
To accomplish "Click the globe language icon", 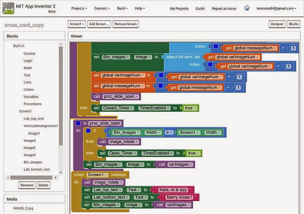I will [x=247, y=8].
